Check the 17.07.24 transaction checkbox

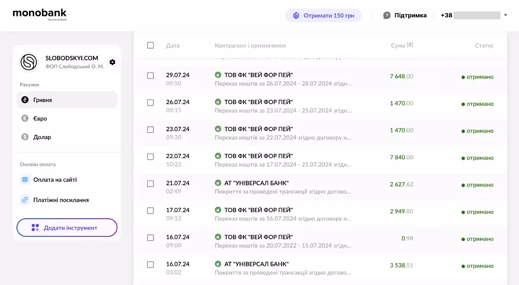tap(151, 211)
